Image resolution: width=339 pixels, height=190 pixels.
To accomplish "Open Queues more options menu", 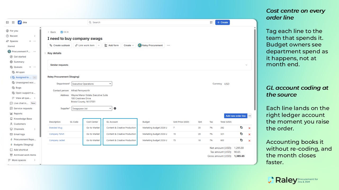I will pyautogui.click(x=34, y=67).
